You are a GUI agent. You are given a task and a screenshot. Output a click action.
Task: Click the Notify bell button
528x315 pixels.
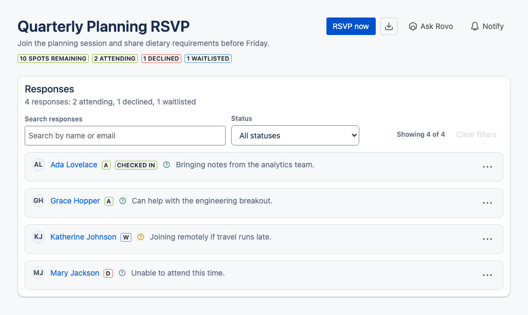[x=487, y=26]
